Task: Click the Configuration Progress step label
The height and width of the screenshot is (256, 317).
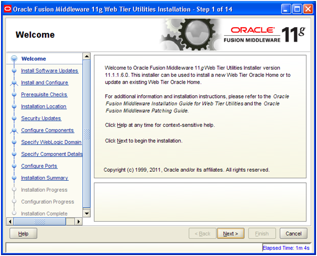Action: click(x=48, y=202)
